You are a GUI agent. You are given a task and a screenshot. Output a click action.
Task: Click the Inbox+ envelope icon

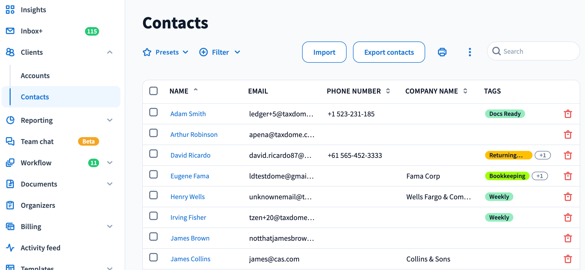[10, 31]
